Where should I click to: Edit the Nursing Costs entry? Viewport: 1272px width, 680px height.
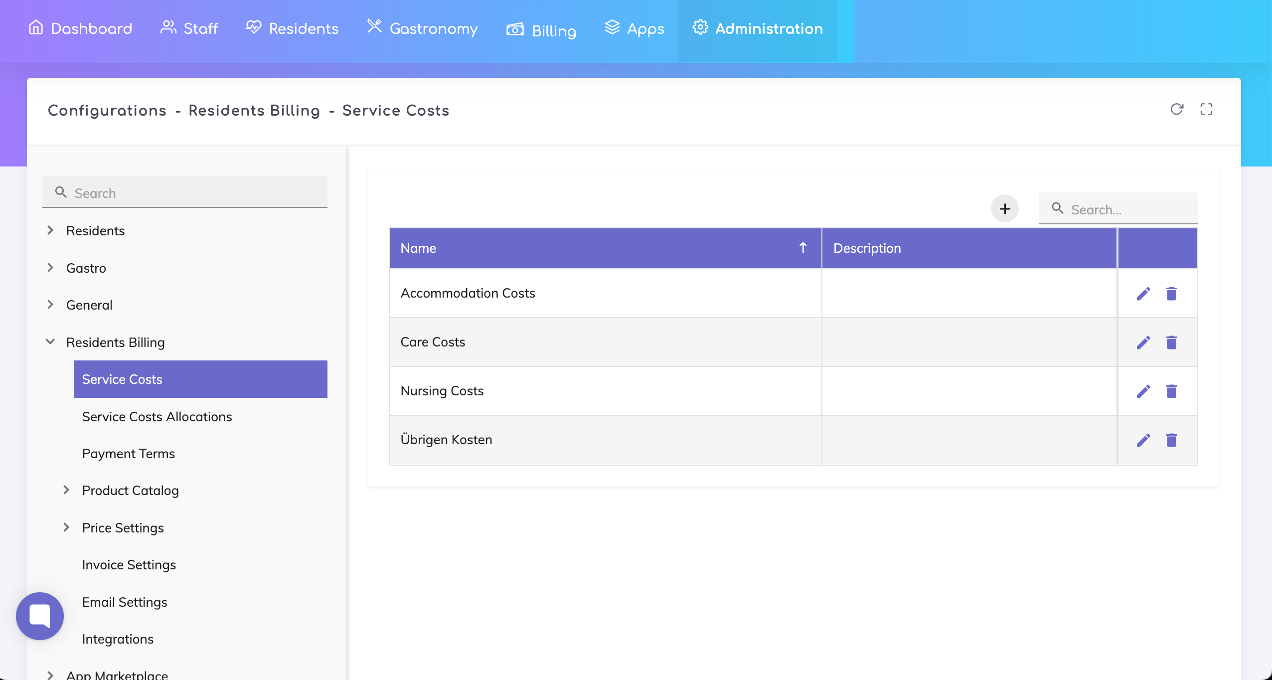point(1143,391)
